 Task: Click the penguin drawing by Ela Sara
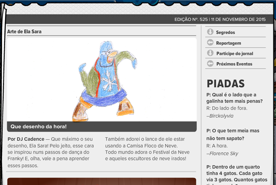(105, 81)
